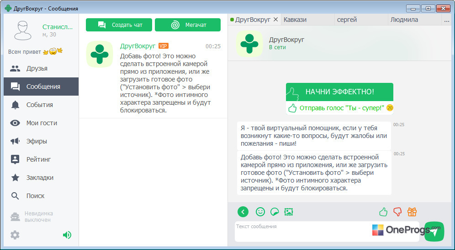Screen dimensions: 455x250
Task: Open the sticker picker icon
Action: 275,212
